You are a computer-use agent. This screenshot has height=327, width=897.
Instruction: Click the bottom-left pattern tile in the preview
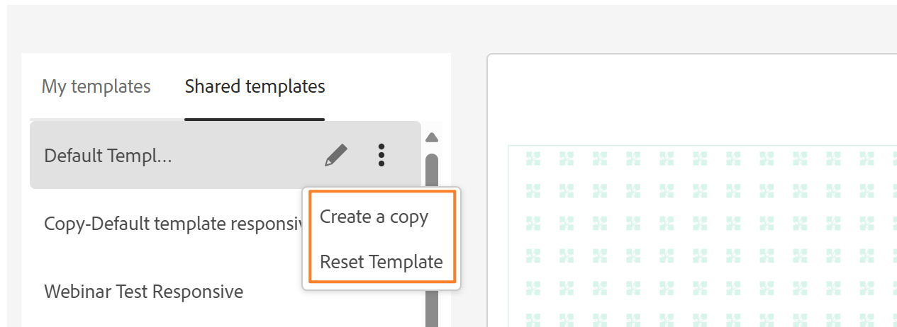pos(533,318)
